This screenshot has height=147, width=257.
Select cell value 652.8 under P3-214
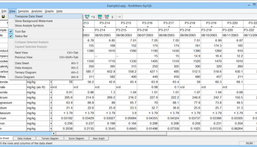(105, 72)
